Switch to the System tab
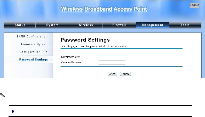Screen dimensions: 205x117 coord(52,25)
